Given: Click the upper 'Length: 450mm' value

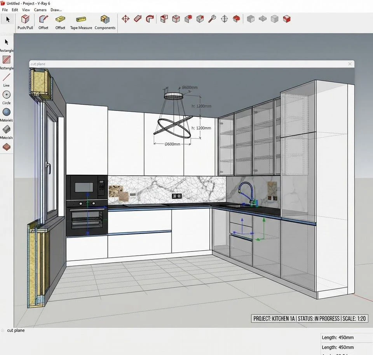Looking at the screenshot, I should 338,337.
